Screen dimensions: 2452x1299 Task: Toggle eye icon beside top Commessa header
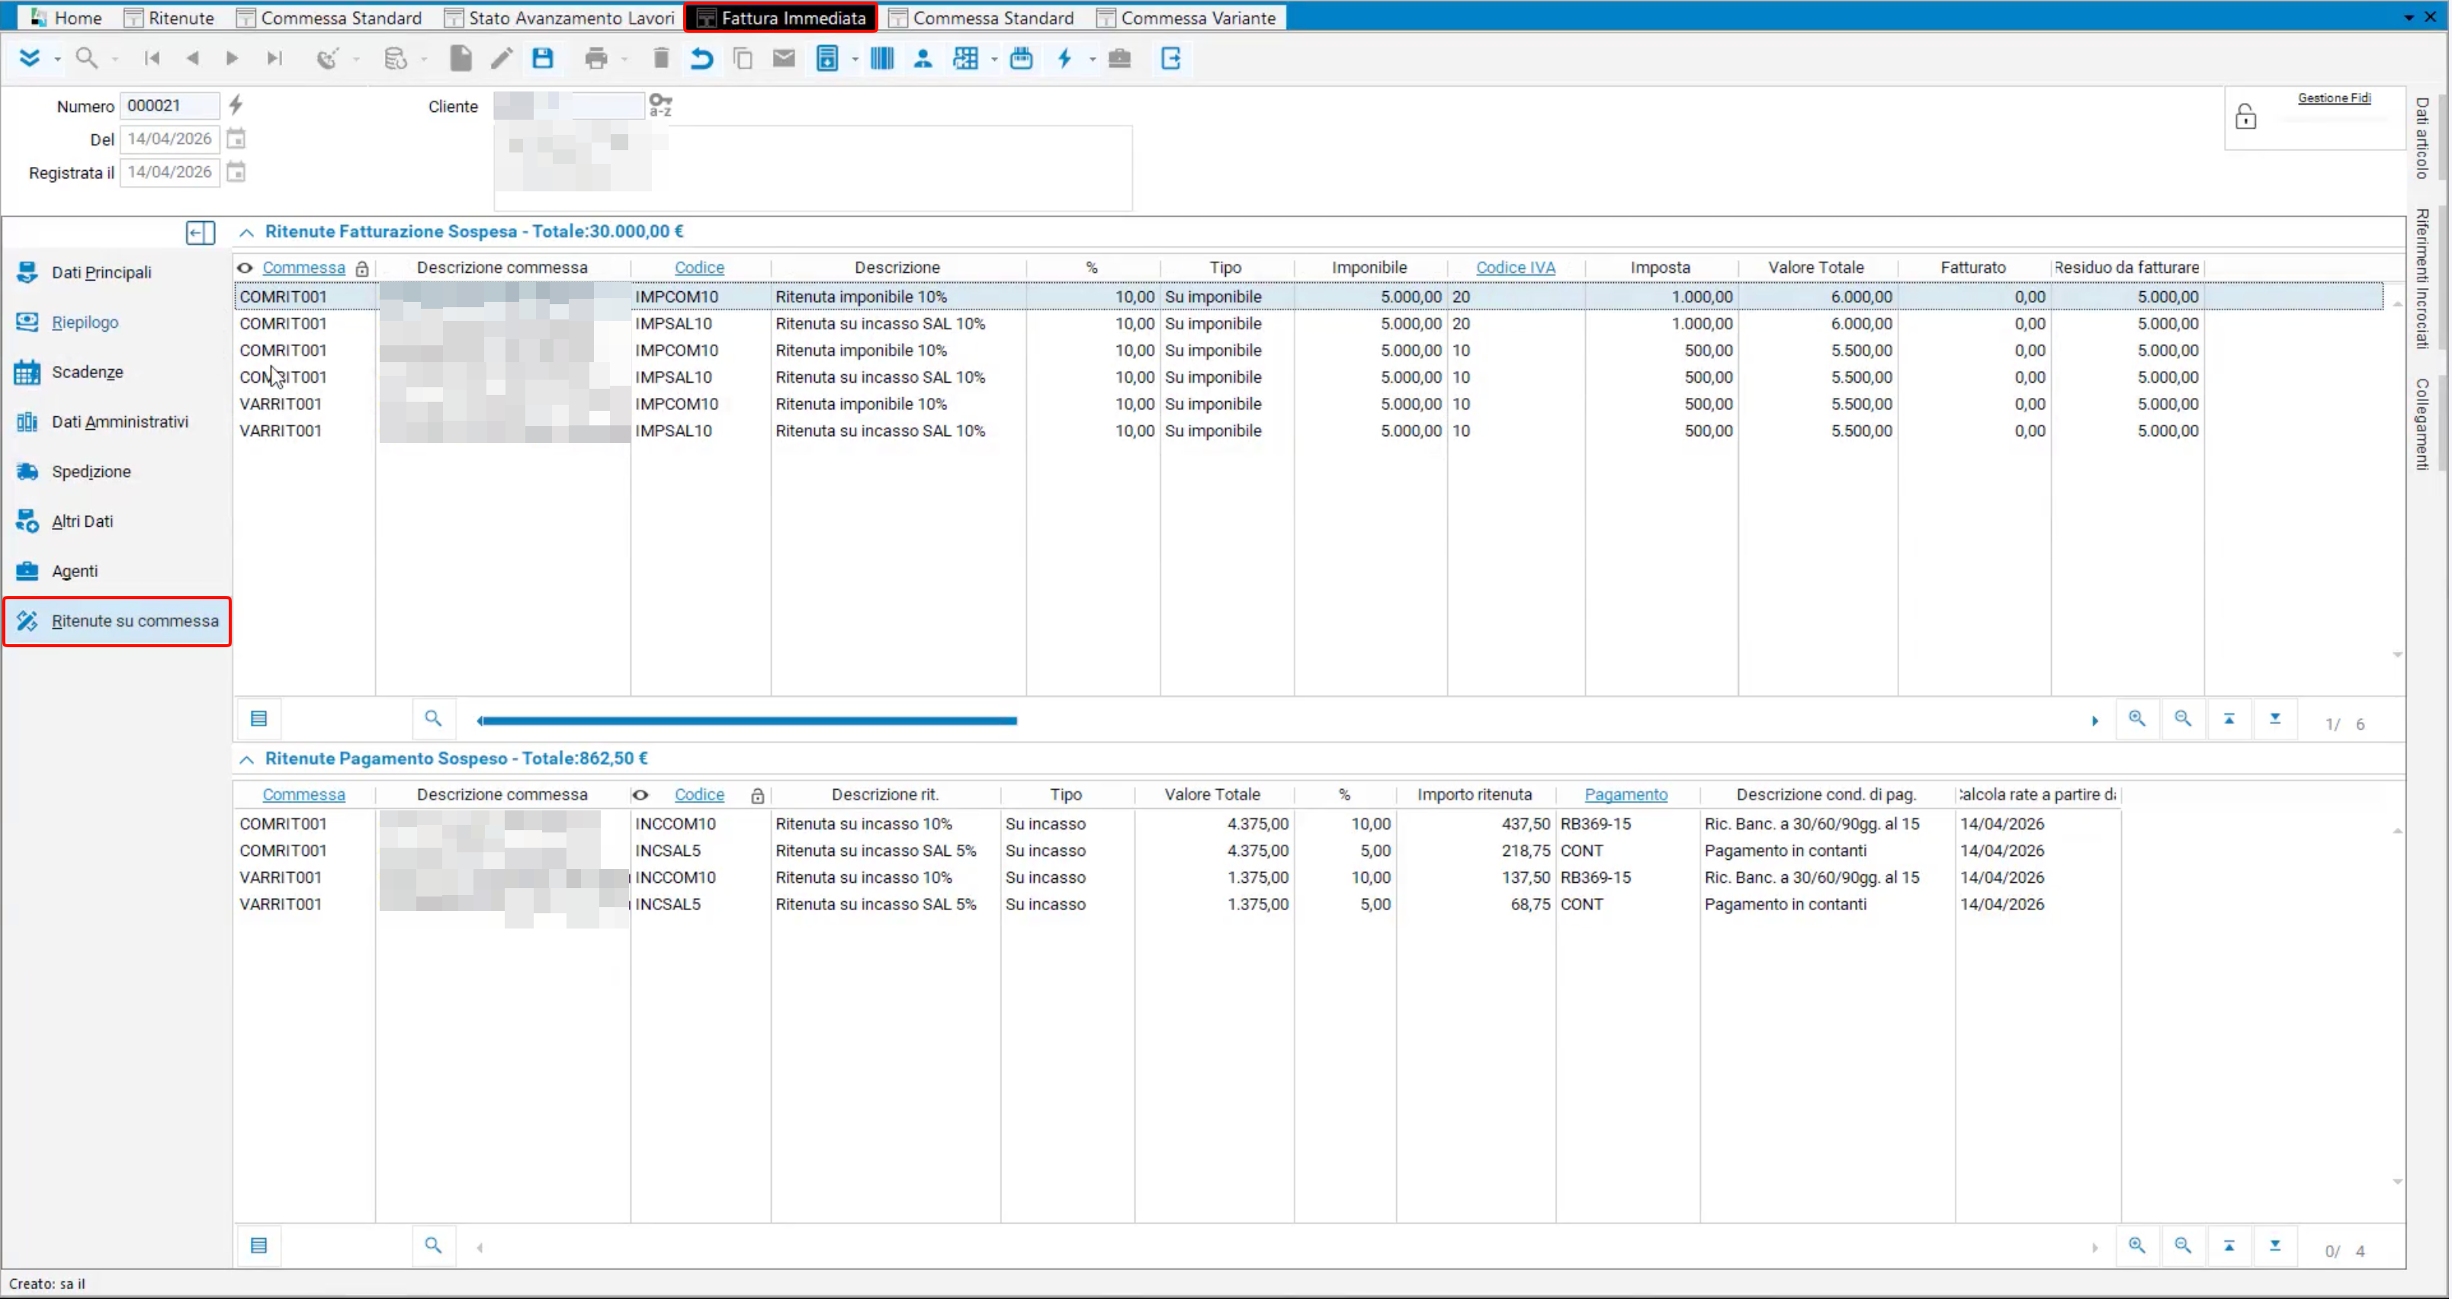[246, 268]
